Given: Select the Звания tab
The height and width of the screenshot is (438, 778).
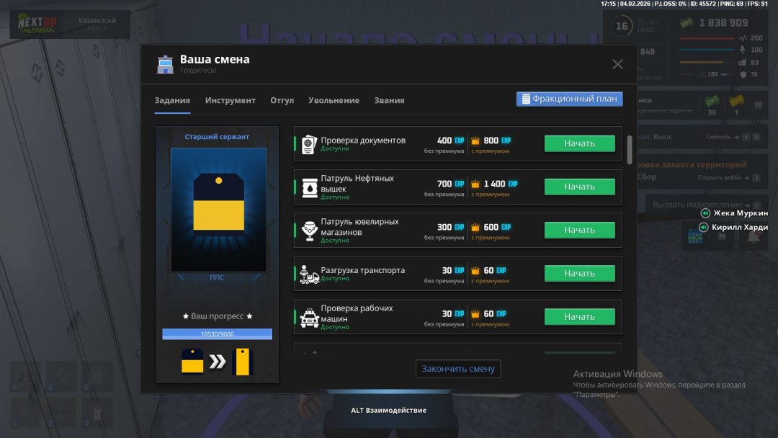Looking at the screenshot, I should [x=389, y=100].
